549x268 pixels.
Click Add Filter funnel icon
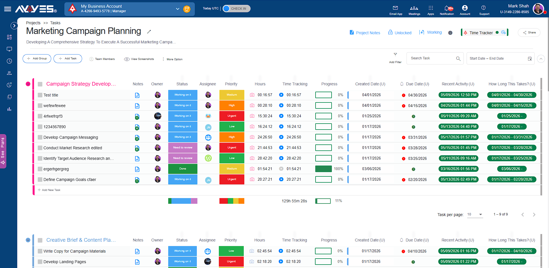tap(395, 54)
